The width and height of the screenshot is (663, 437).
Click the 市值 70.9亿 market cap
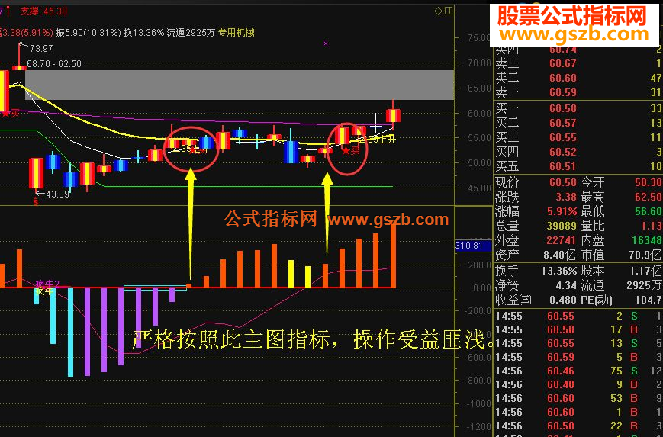coord(645,255)
